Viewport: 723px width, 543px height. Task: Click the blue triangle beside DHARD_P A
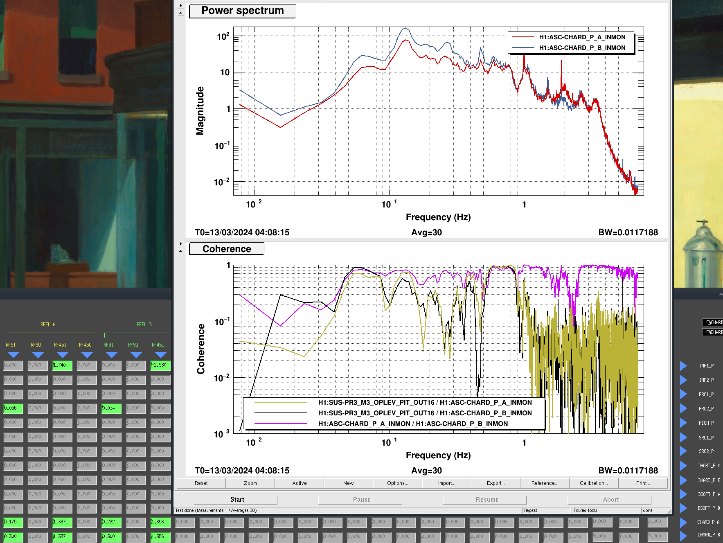tap(683, 466)
